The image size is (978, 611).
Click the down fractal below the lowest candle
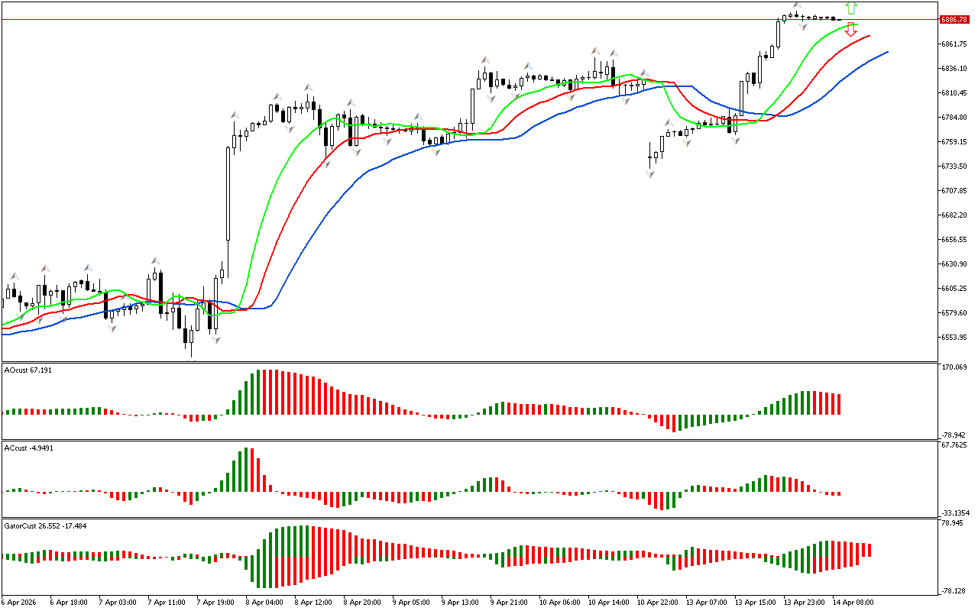coord(191,359)
